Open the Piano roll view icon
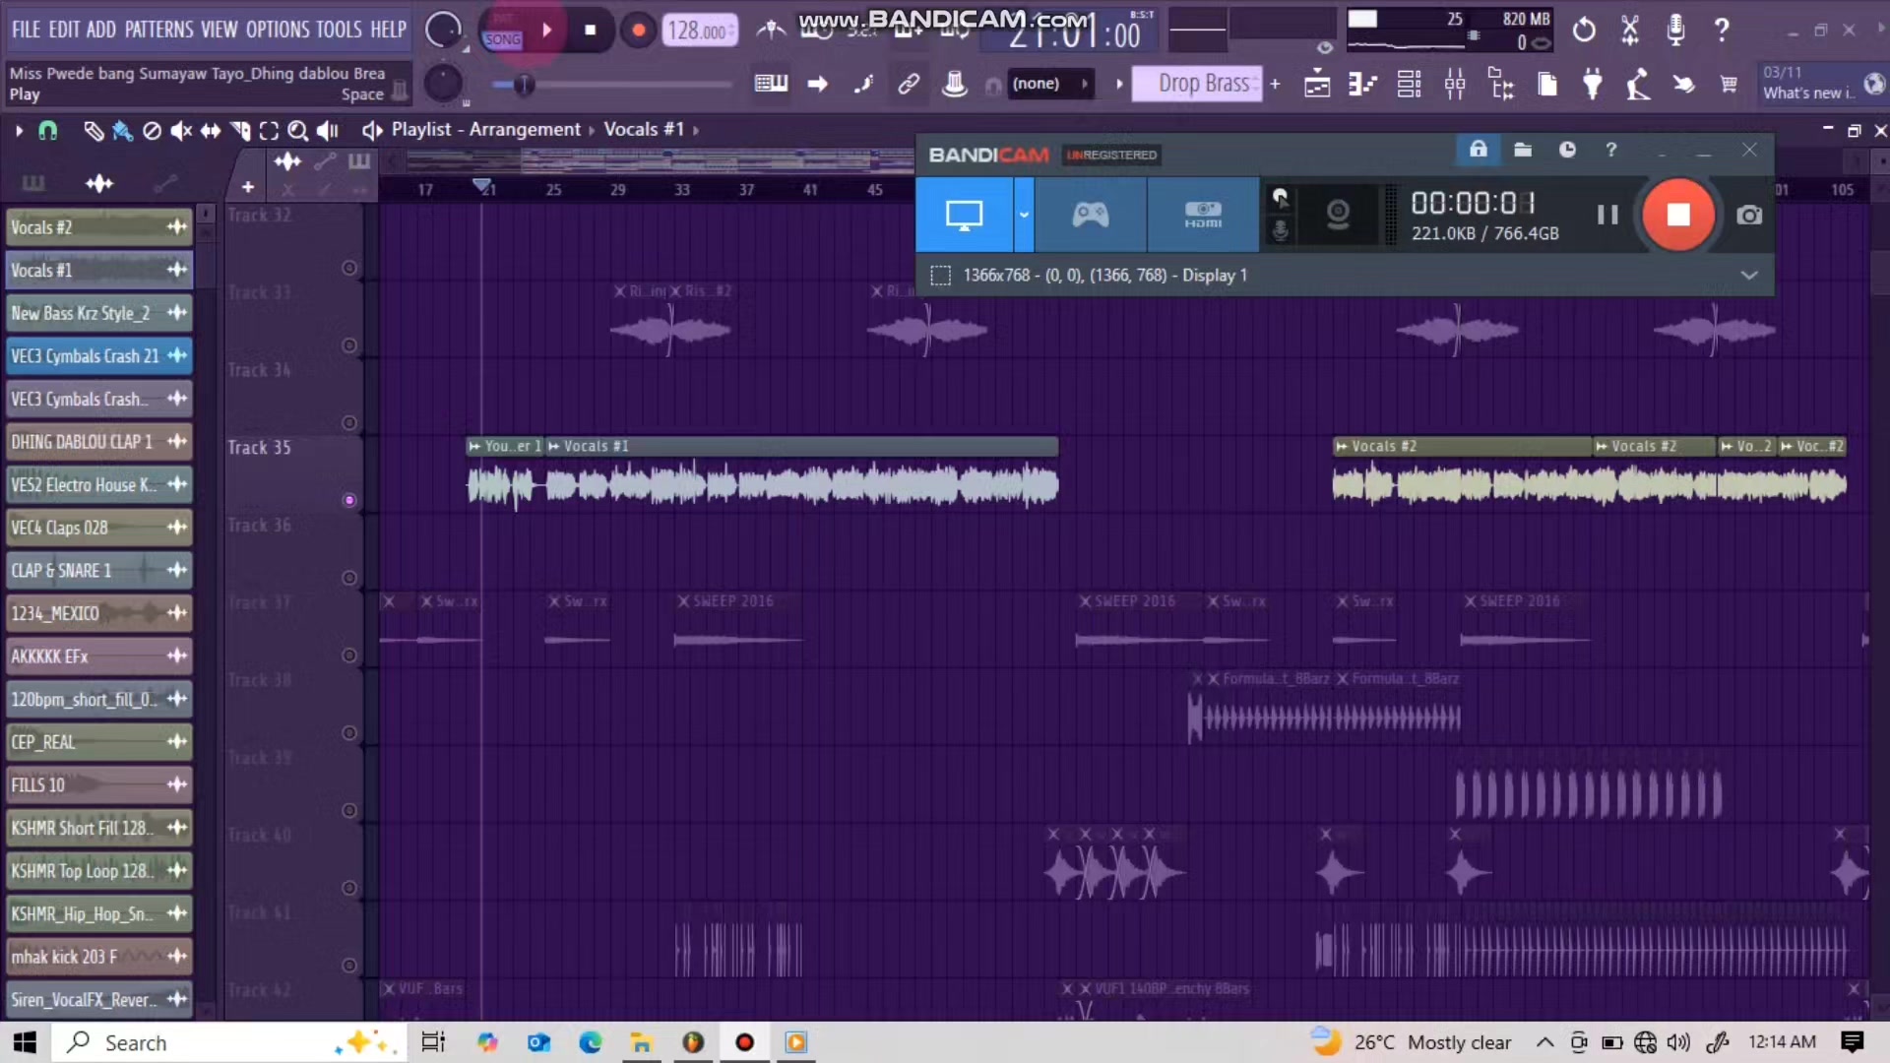 pos(1362,85)
